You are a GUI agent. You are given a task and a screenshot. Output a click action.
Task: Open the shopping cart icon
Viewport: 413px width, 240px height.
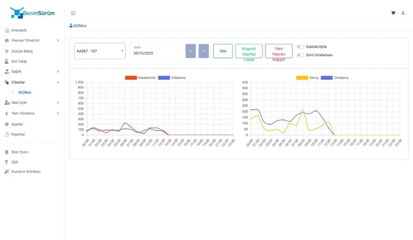pyautogui.click(x=393, y=13)
